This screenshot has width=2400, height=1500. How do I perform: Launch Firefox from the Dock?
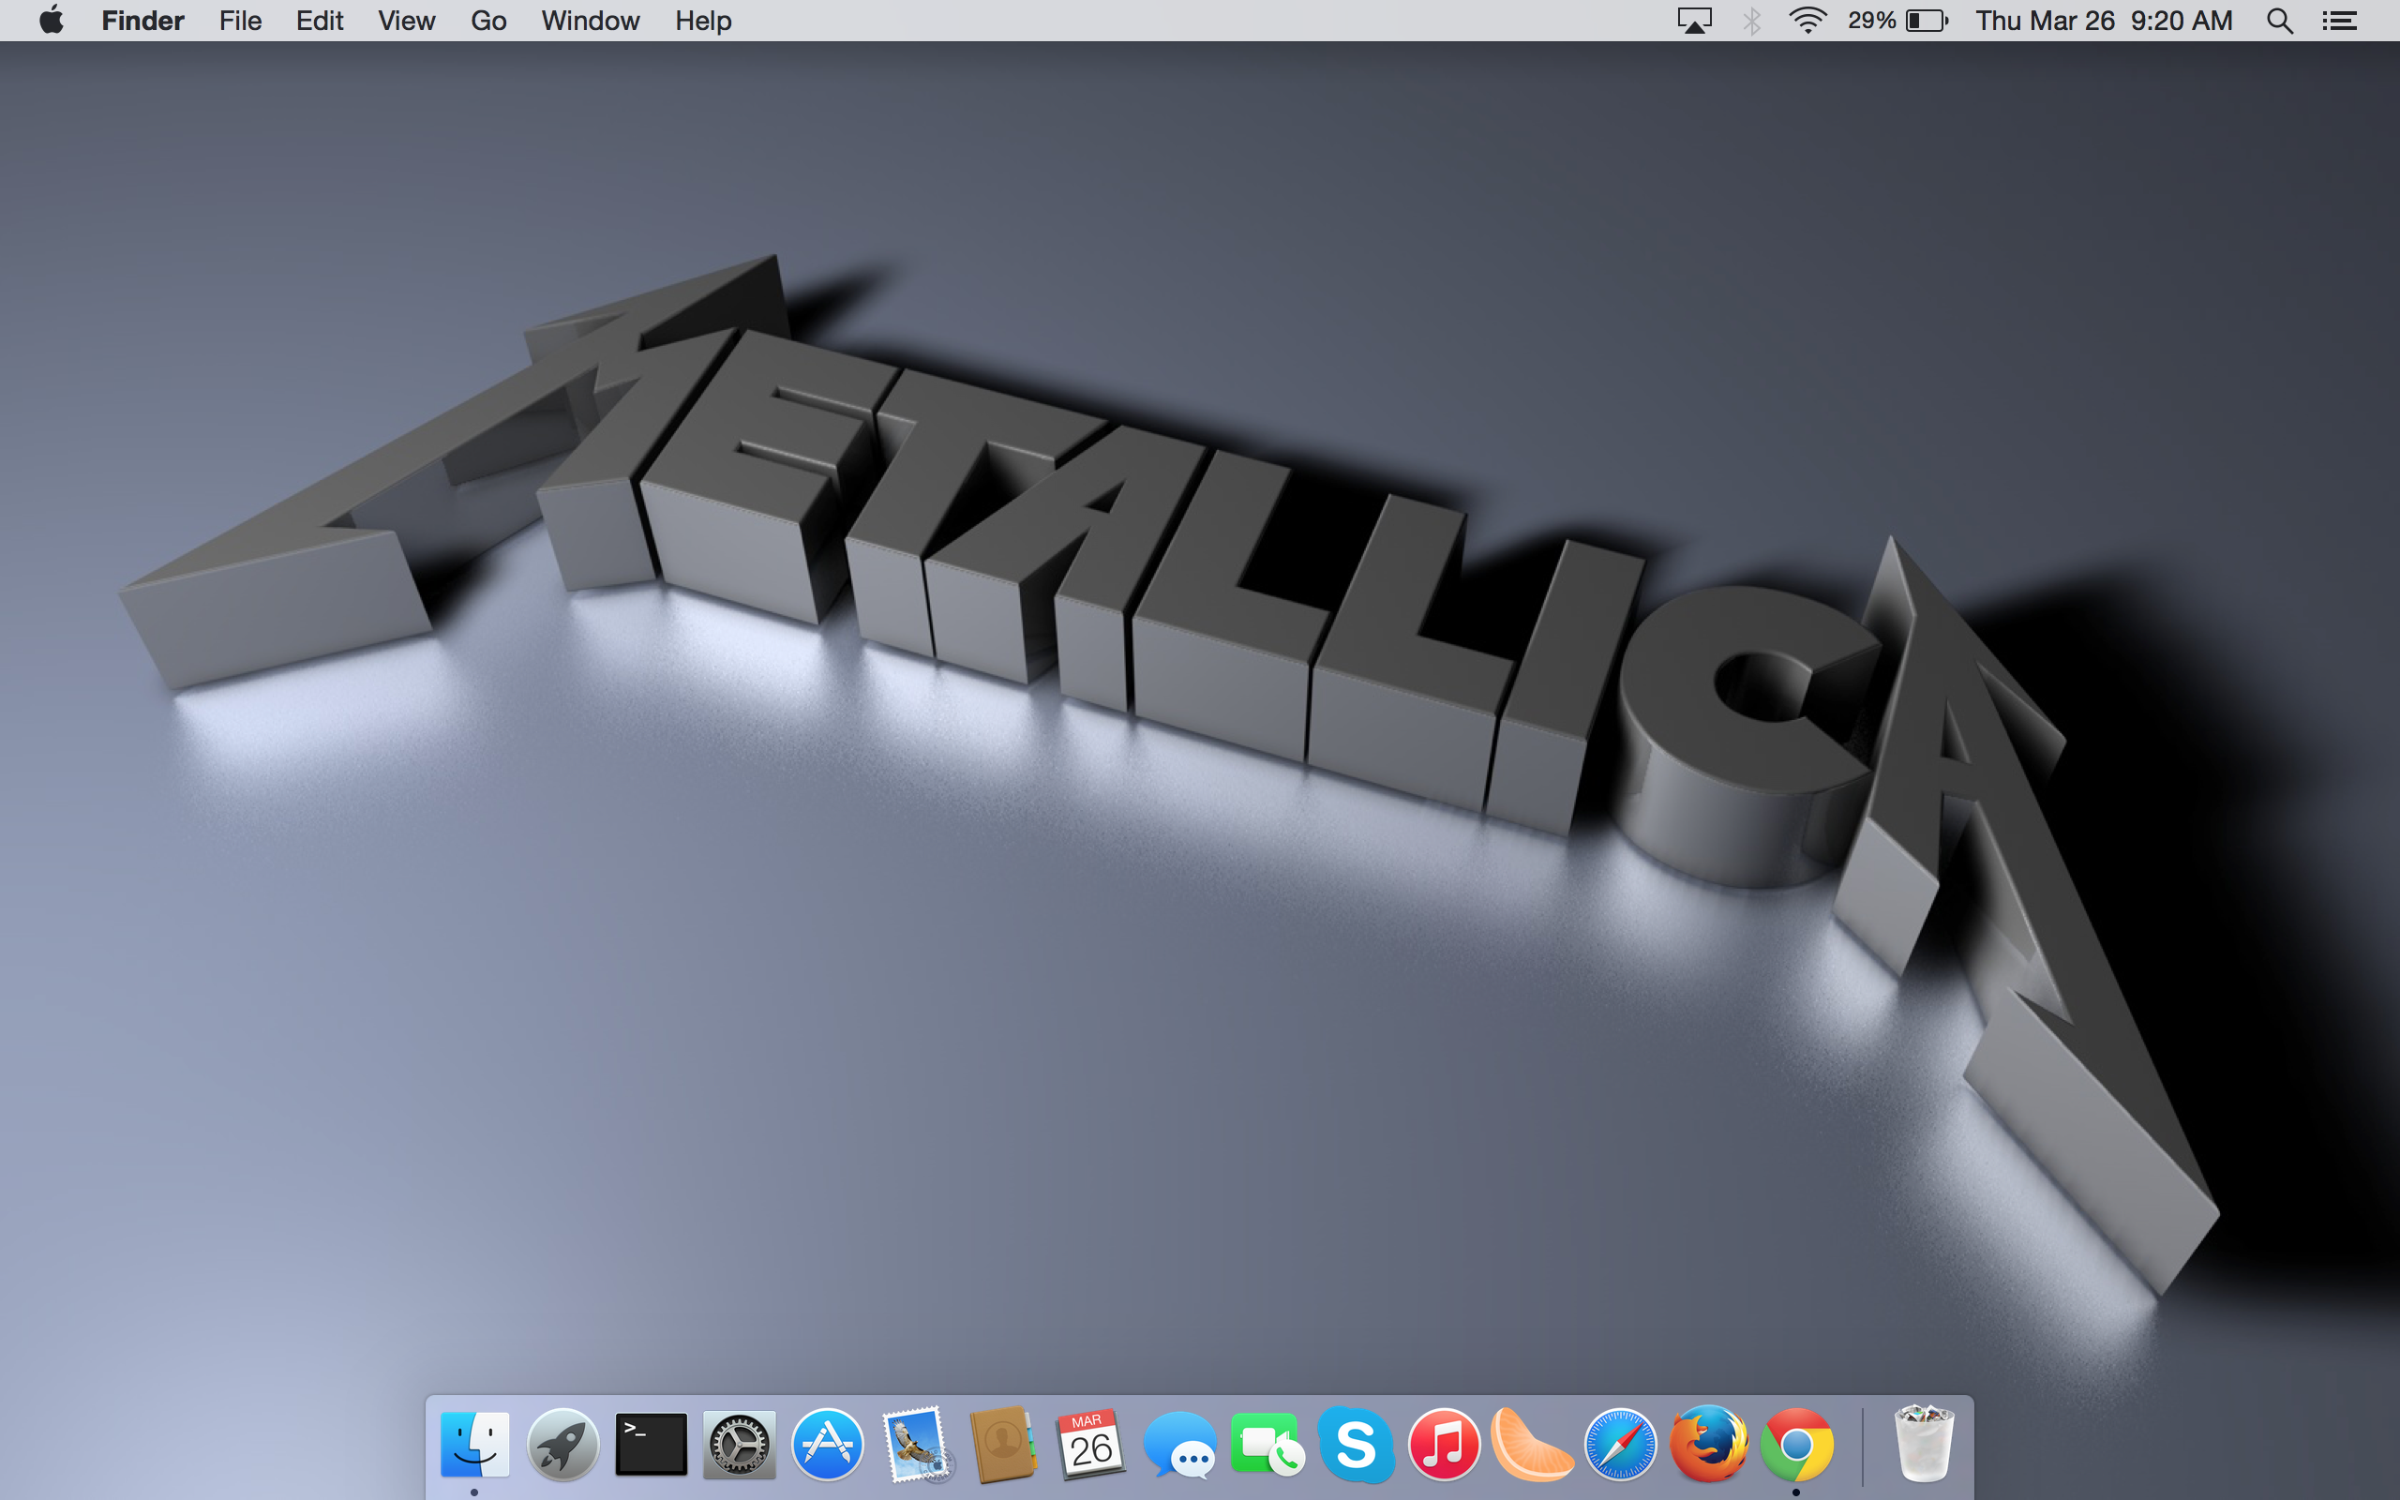1708,1445
